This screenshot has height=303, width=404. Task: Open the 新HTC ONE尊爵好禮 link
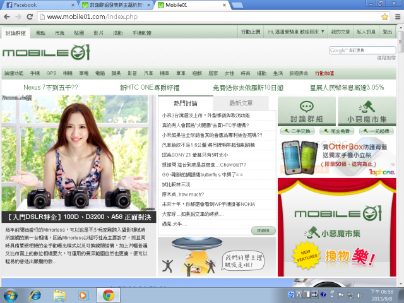(150, 88)
